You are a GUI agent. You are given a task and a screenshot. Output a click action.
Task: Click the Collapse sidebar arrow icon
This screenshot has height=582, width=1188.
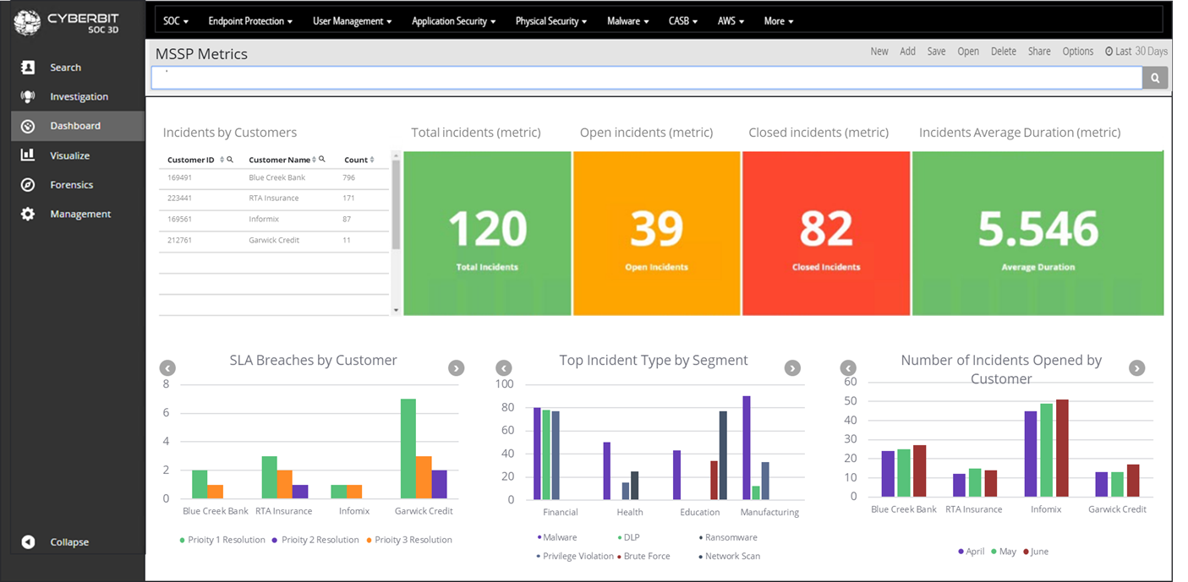pos(28,542)
